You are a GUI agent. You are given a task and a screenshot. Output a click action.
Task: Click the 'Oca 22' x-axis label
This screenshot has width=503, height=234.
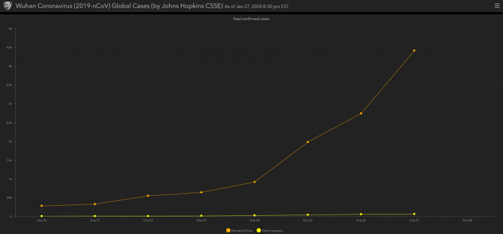pyautogui.click(x=148, y=220)
